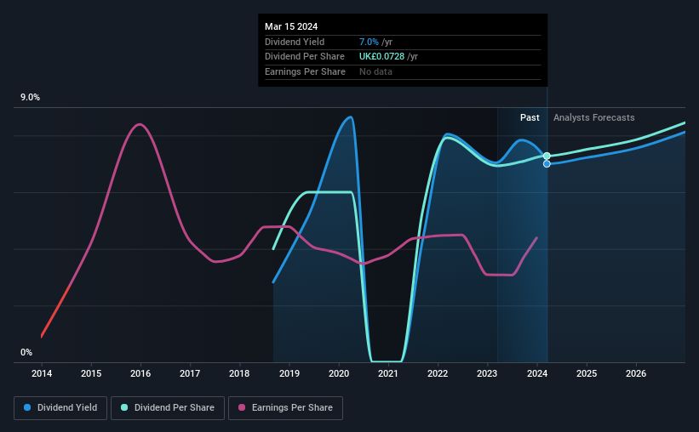Click the No data earnings value
The width and height of the screenshot is (699, 432).
pos(375,71)
